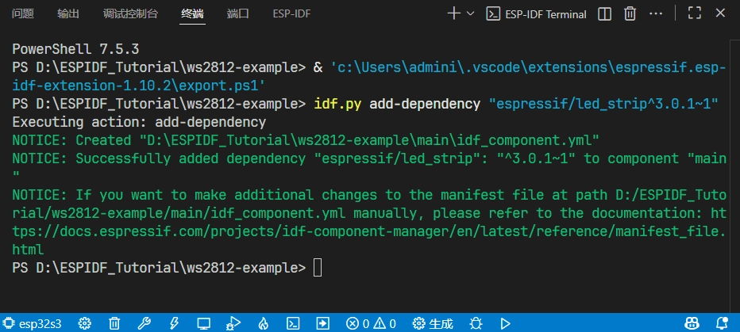This screenshot has width=740, height=332.
Task: Switch to the 调试控制台 tab
Action: 130,14
